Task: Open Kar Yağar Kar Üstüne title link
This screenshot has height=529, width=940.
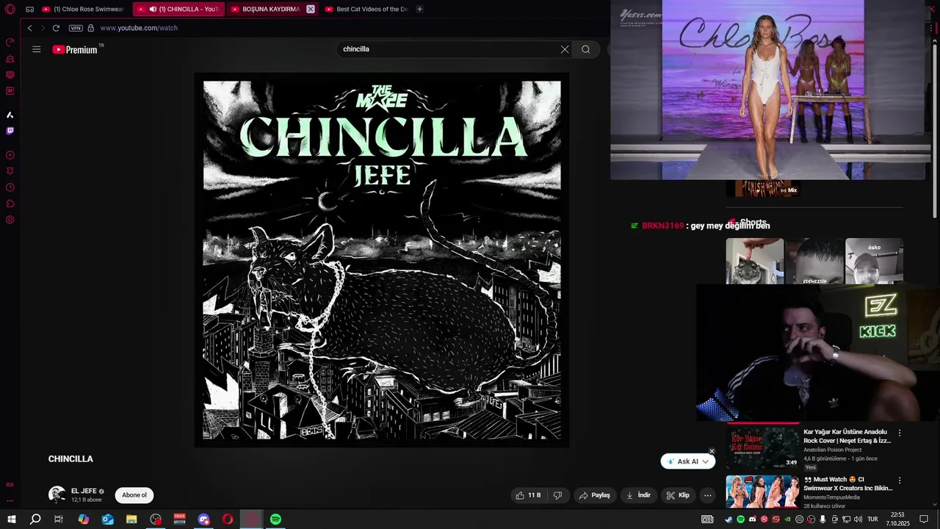Action: [847, 436]
